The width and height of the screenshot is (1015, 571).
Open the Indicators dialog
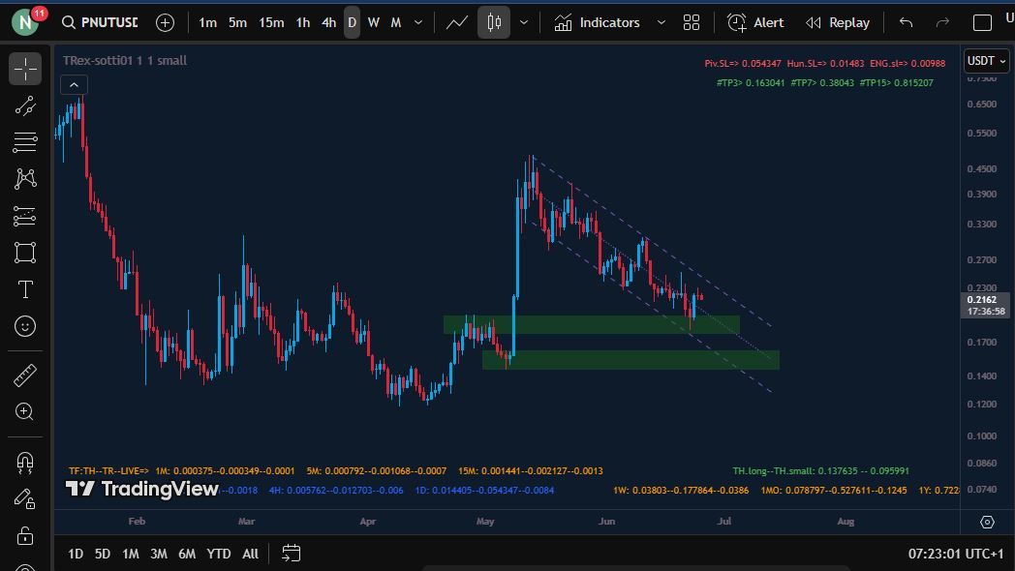pos(597,22)
